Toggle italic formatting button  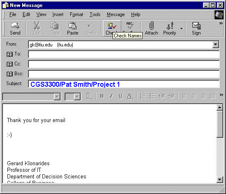pyautogui.click(x=111, y=96)
